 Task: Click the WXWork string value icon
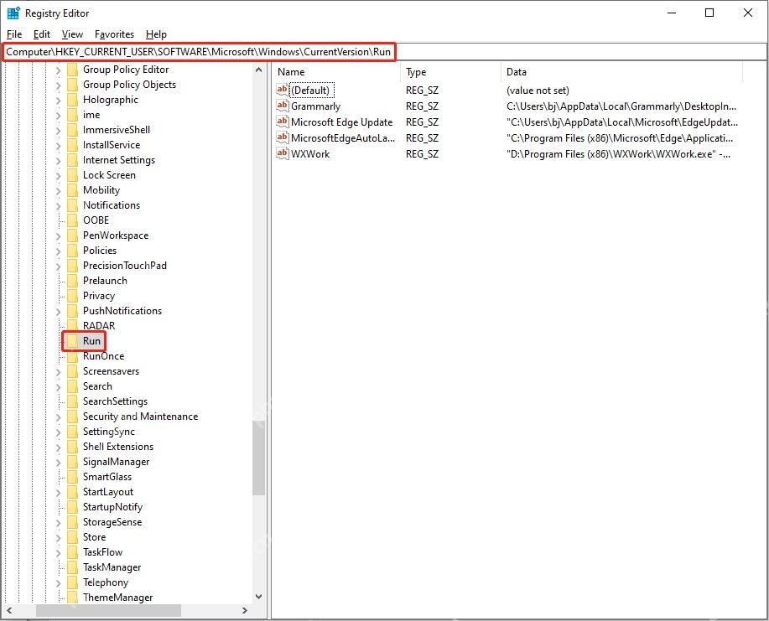coord(282,153)
